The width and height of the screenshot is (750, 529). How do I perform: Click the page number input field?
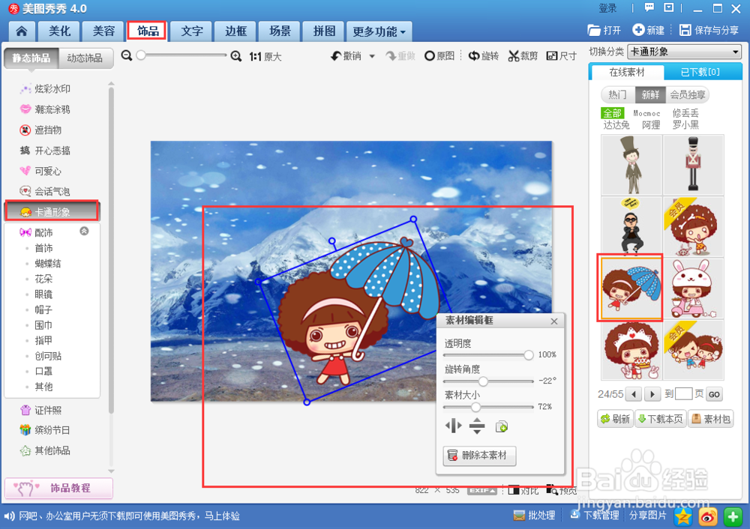[683, 394]
